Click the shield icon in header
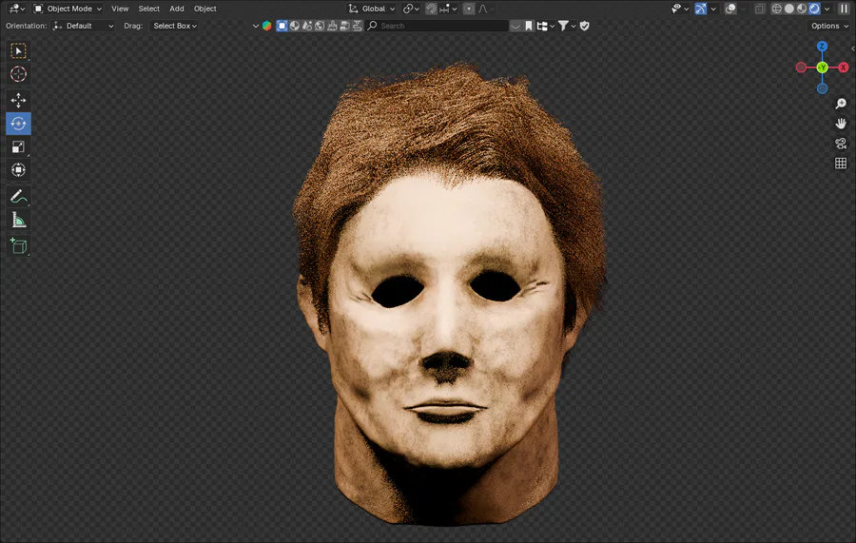This screenshot has width=856, height=543. tap(585, 26)
